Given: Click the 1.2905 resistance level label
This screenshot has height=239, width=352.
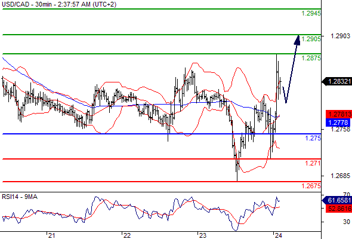Looking at the screenshot, I should [311, 39].
